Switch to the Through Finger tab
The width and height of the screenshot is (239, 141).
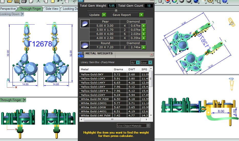tap(30, 9)
